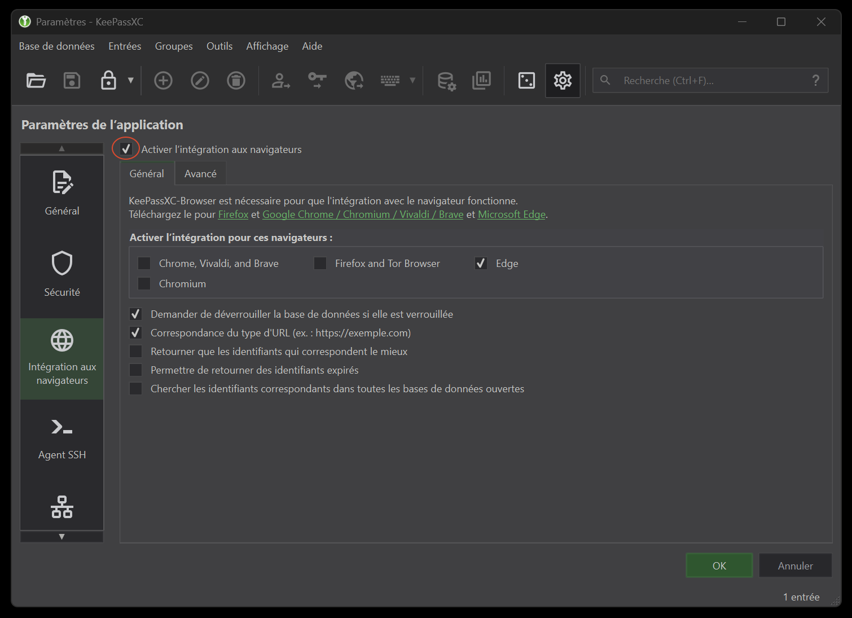Click the settings gear toolbar icon
Viewport: 852px width, 618px height.
(x=563, y=81)
